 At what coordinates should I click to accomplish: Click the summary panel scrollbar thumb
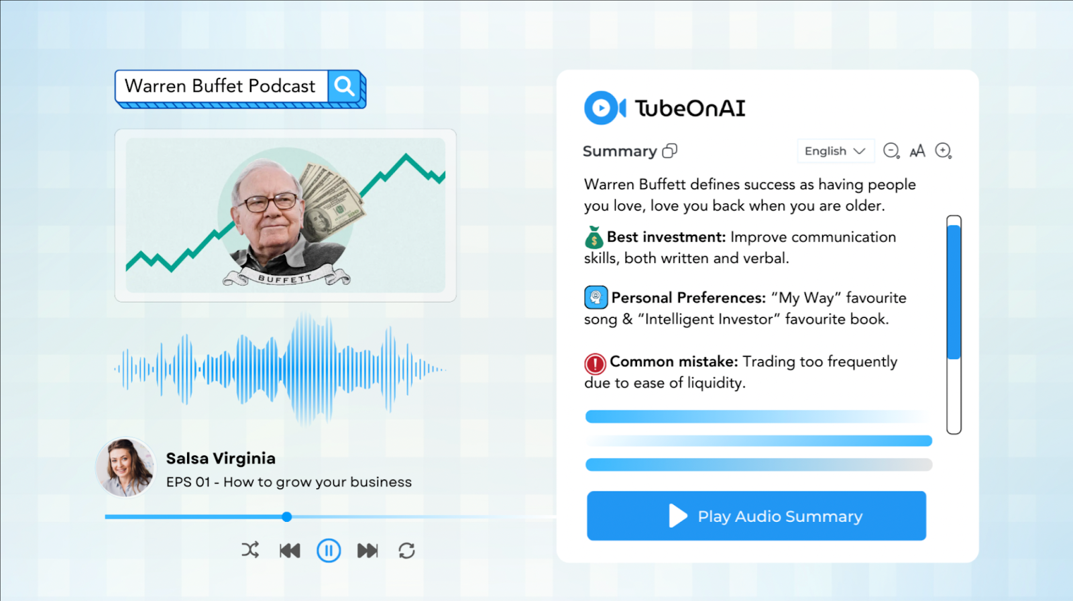coord(954,292)
